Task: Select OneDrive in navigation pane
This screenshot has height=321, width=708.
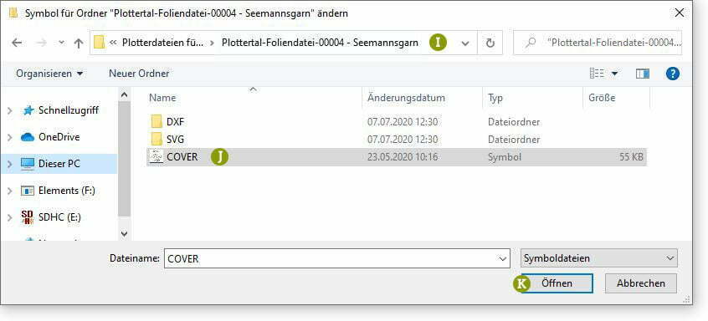Action: [59, 137]
